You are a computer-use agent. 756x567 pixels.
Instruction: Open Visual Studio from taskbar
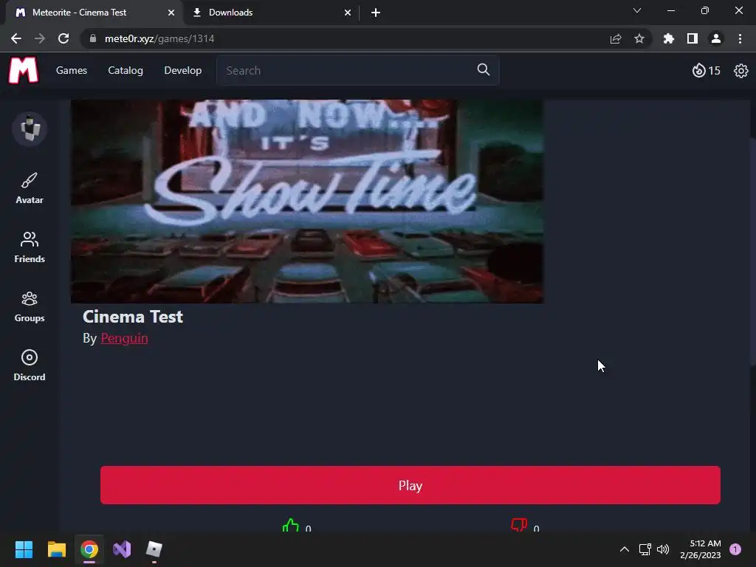tap(122, 549)
